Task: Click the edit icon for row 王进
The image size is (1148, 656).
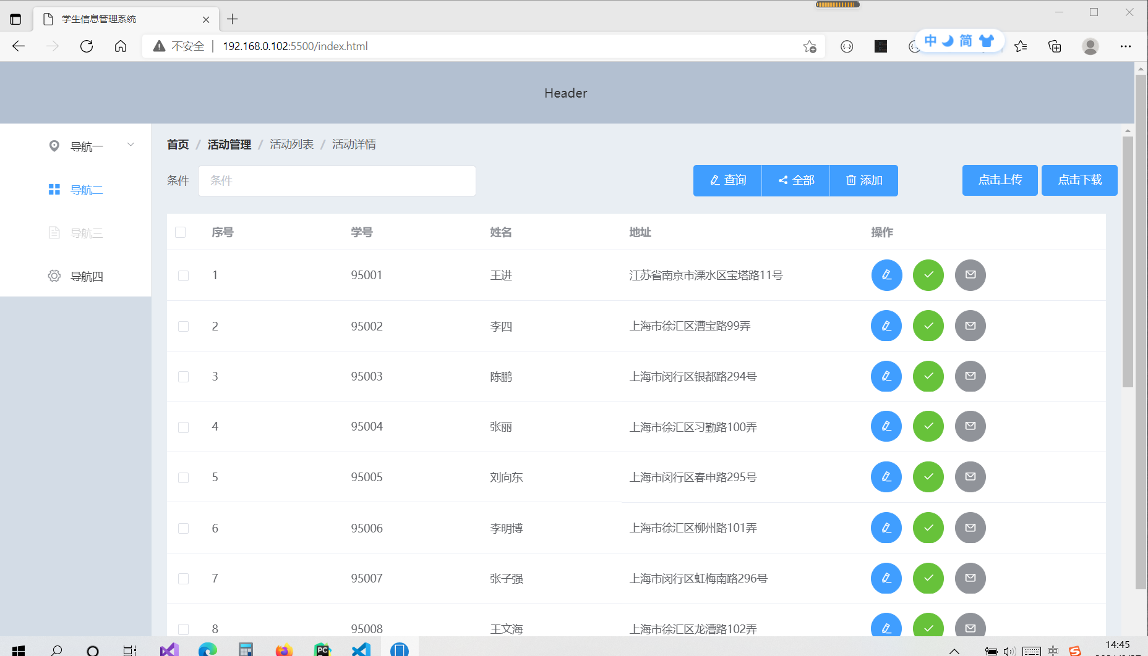Action: click(886, 275)
